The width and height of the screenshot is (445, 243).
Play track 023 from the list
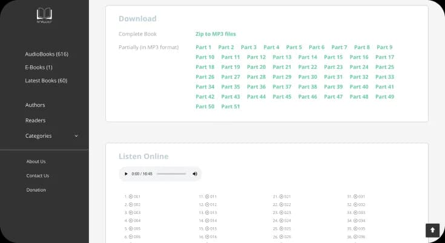285,212
